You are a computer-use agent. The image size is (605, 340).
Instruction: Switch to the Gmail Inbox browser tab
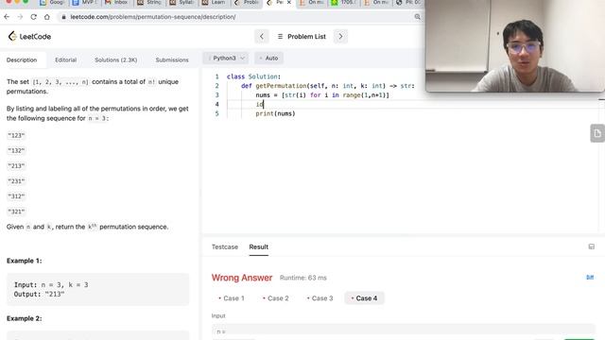(x=117, y=2)
